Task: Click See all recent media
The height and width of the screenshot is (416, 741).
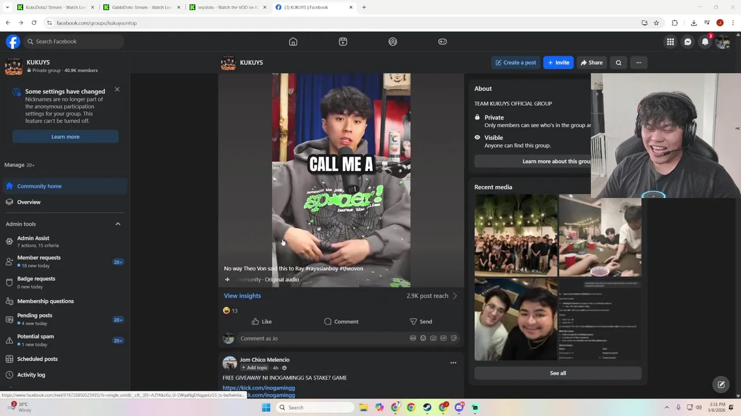Action: click(558, 373)
